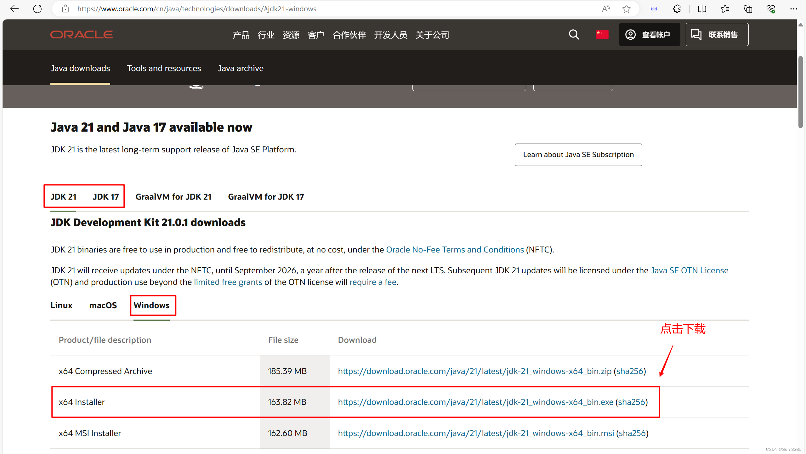Image resolution: width=806 pixels, height=454 pixels.
Task: Switch to Java archive tab
Action: click(241, 68)
